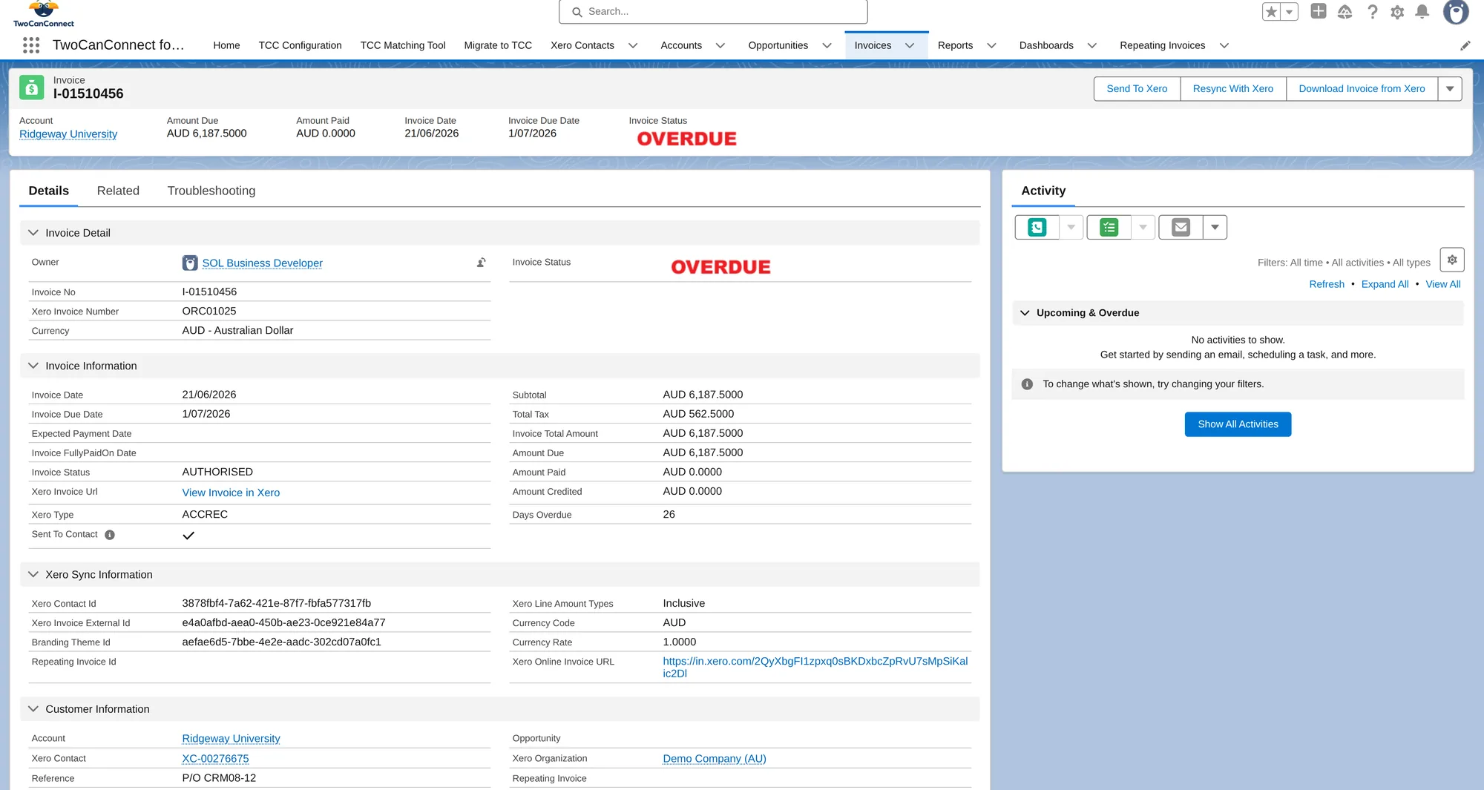1484x790 pixels.
Task: Click the TwoCanConnect toucan logo
Action: [44, 13]
